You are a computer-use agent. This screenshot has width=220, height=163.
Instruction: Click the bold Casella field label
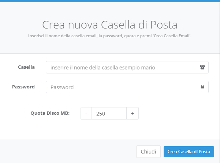click(26, 67)
